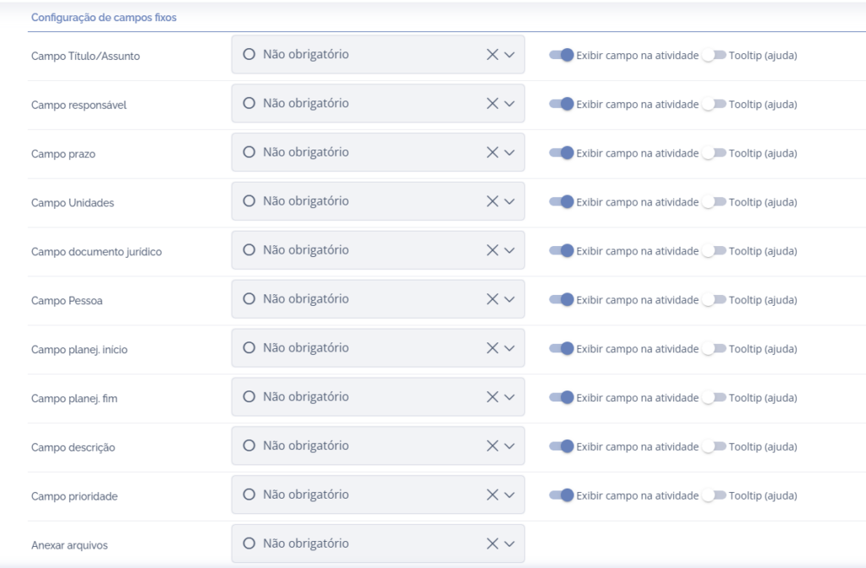Turn off 'Exibir campo na atividade' for Campo prioridade
This screenshot has width=866, height=568.
coord(562,495)
